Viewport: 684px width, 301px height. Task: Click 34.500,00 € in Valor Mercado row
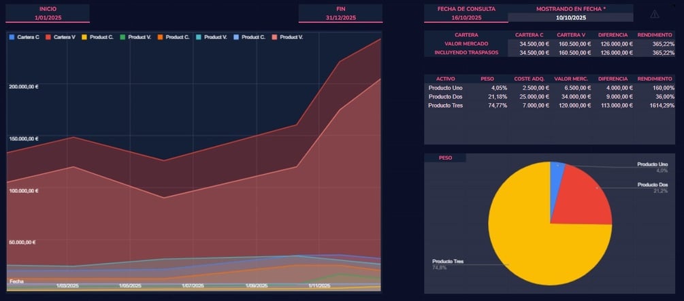[534, 43]
